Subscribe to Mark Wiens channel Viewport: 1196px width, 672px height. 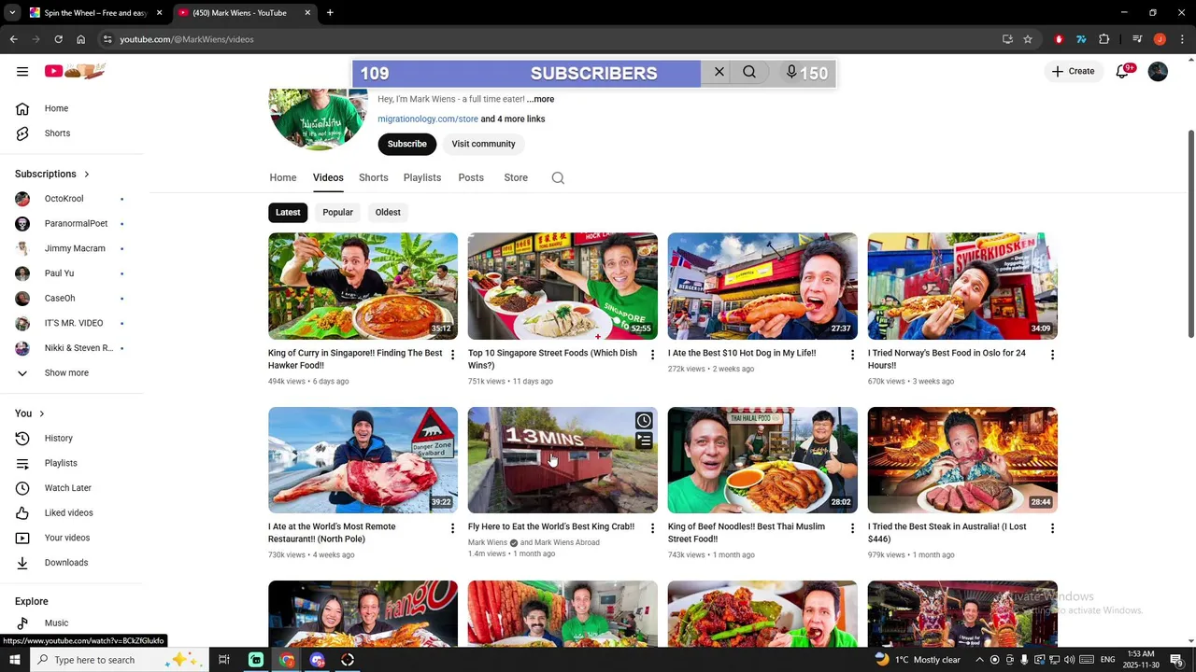(406, 144)
